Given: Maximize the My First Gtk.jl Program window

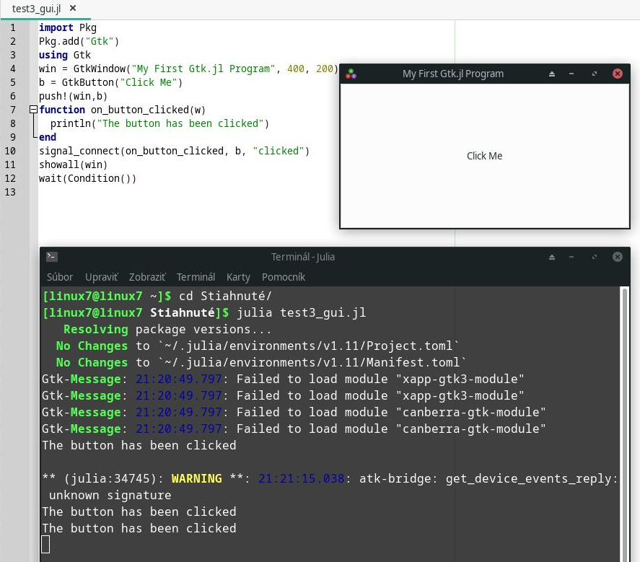Looking at the screenshot, I should tap(595, 74).
